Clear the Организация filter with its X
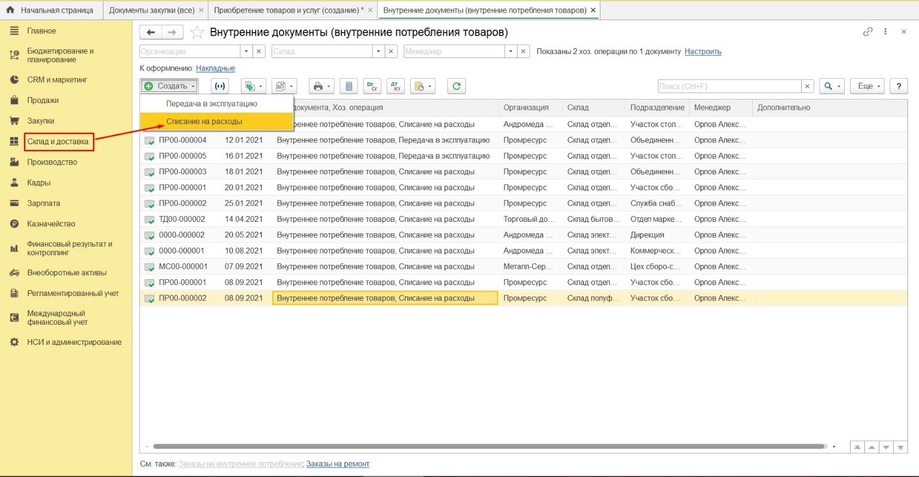Image resolution: width=919 pixels, height=477 pixels. [259, 51]
